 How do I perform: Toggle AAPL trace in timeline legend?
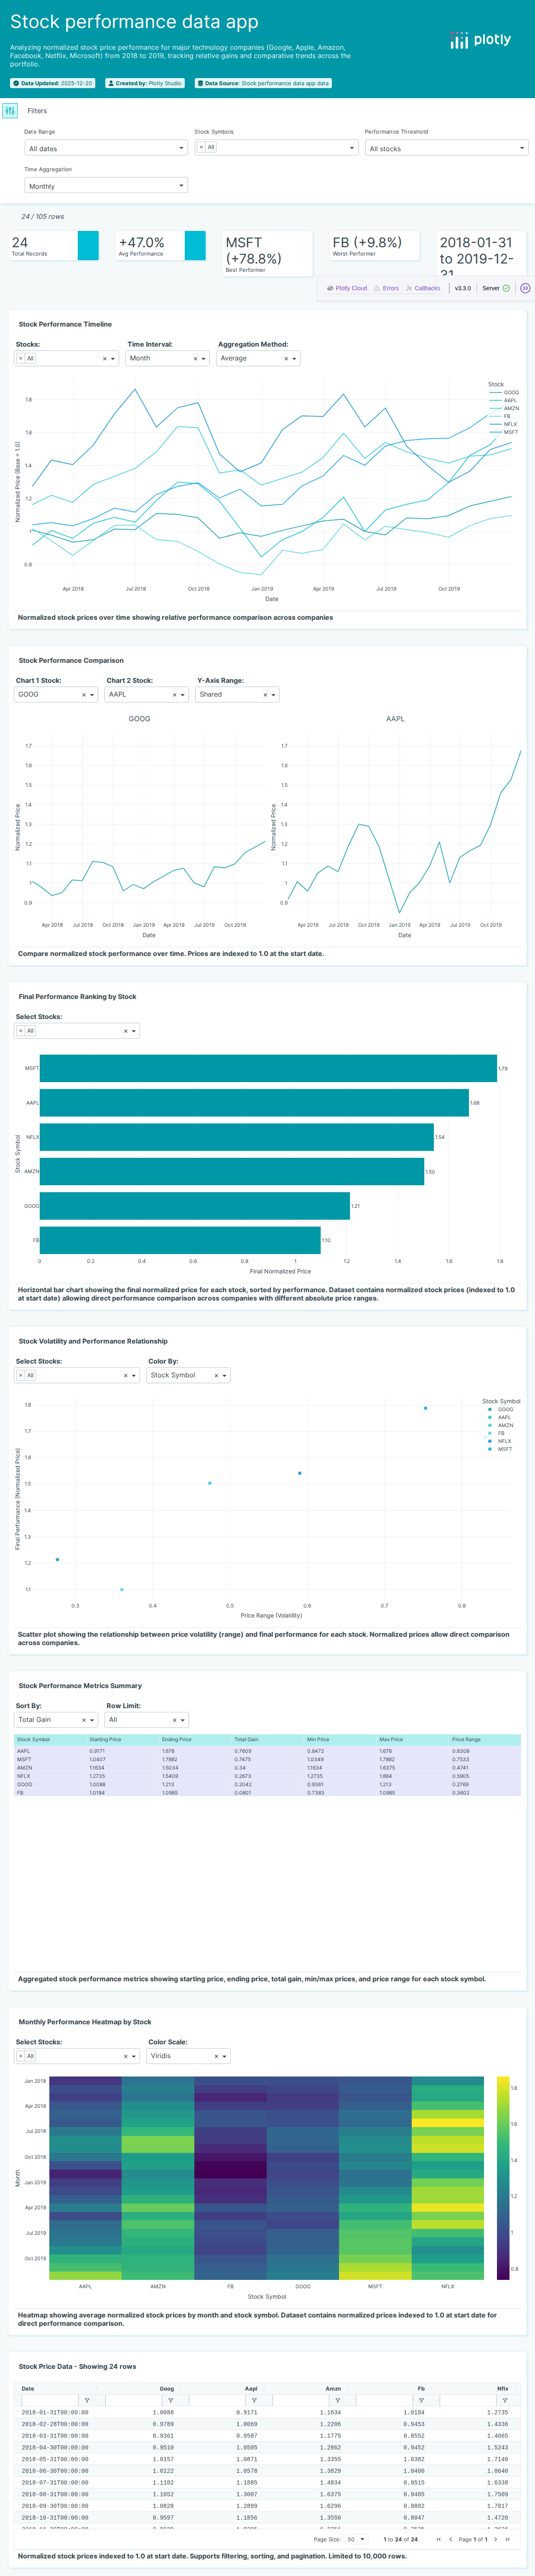pyautogui.click(x=504, y=400)
